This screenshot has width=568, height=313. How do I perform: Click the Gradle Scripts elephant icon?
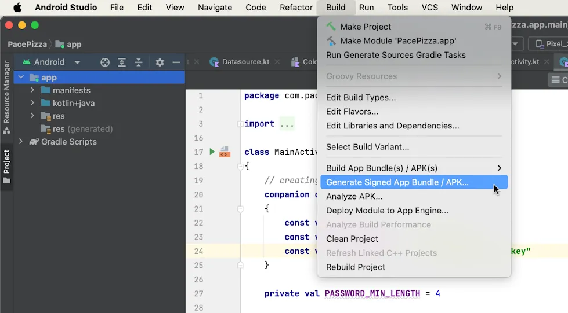(34, 142)
